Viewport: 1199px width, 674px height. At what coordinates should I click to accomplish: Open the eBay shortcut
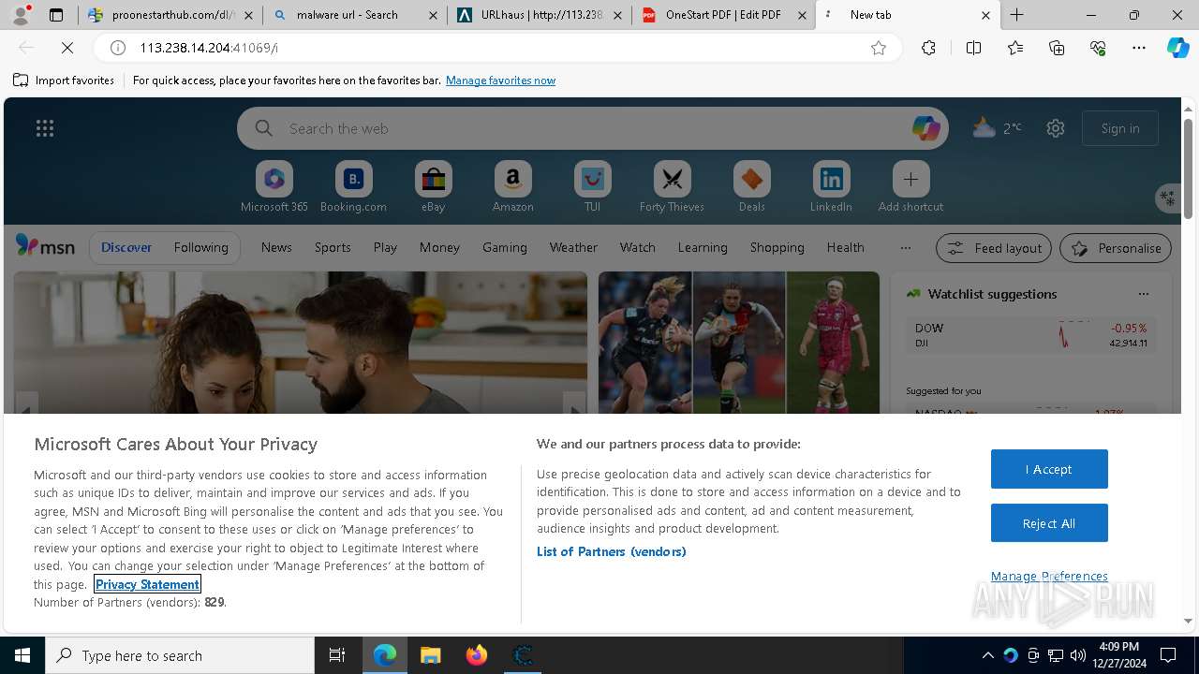point(433,186)
